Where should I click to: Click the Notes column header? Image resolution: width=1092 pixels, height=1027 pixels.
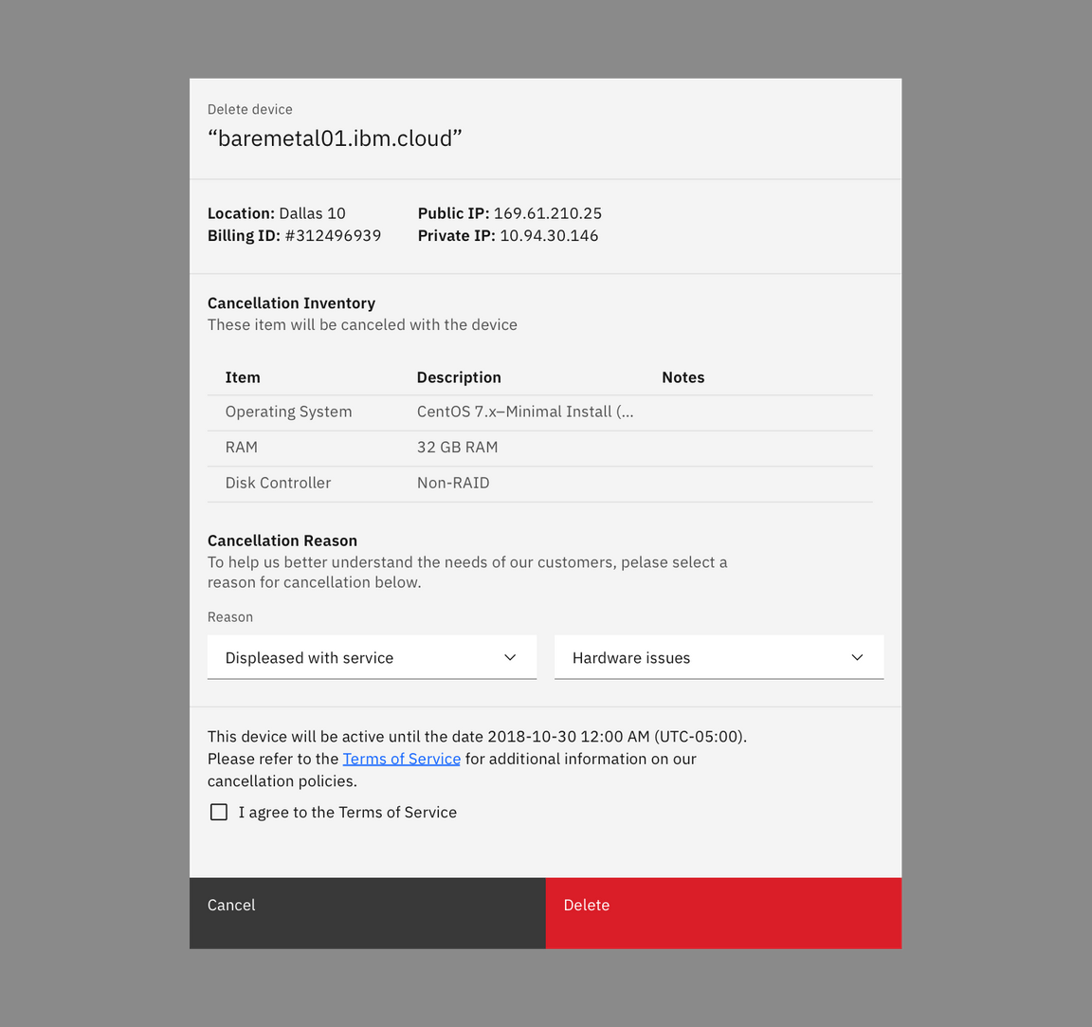682,377
